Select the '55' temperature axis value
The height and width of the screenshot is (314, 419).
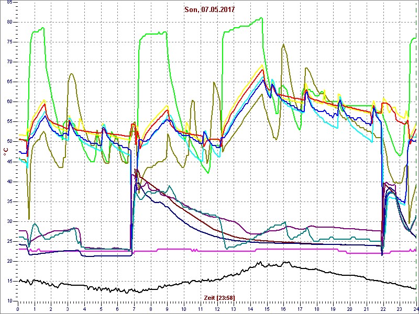pyautogui.click(x=9, y=122)
